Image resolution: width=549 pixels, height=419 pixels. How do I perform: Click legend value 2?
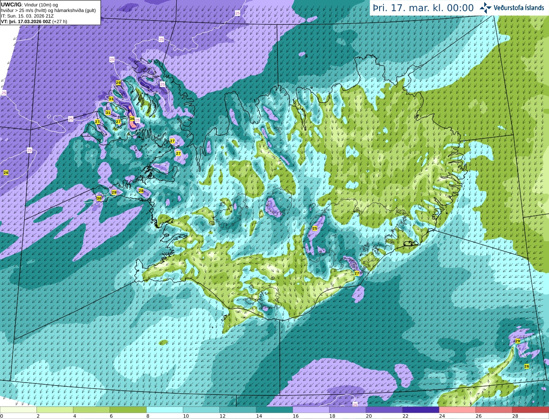pyautogui.click(x=38, y=416)
